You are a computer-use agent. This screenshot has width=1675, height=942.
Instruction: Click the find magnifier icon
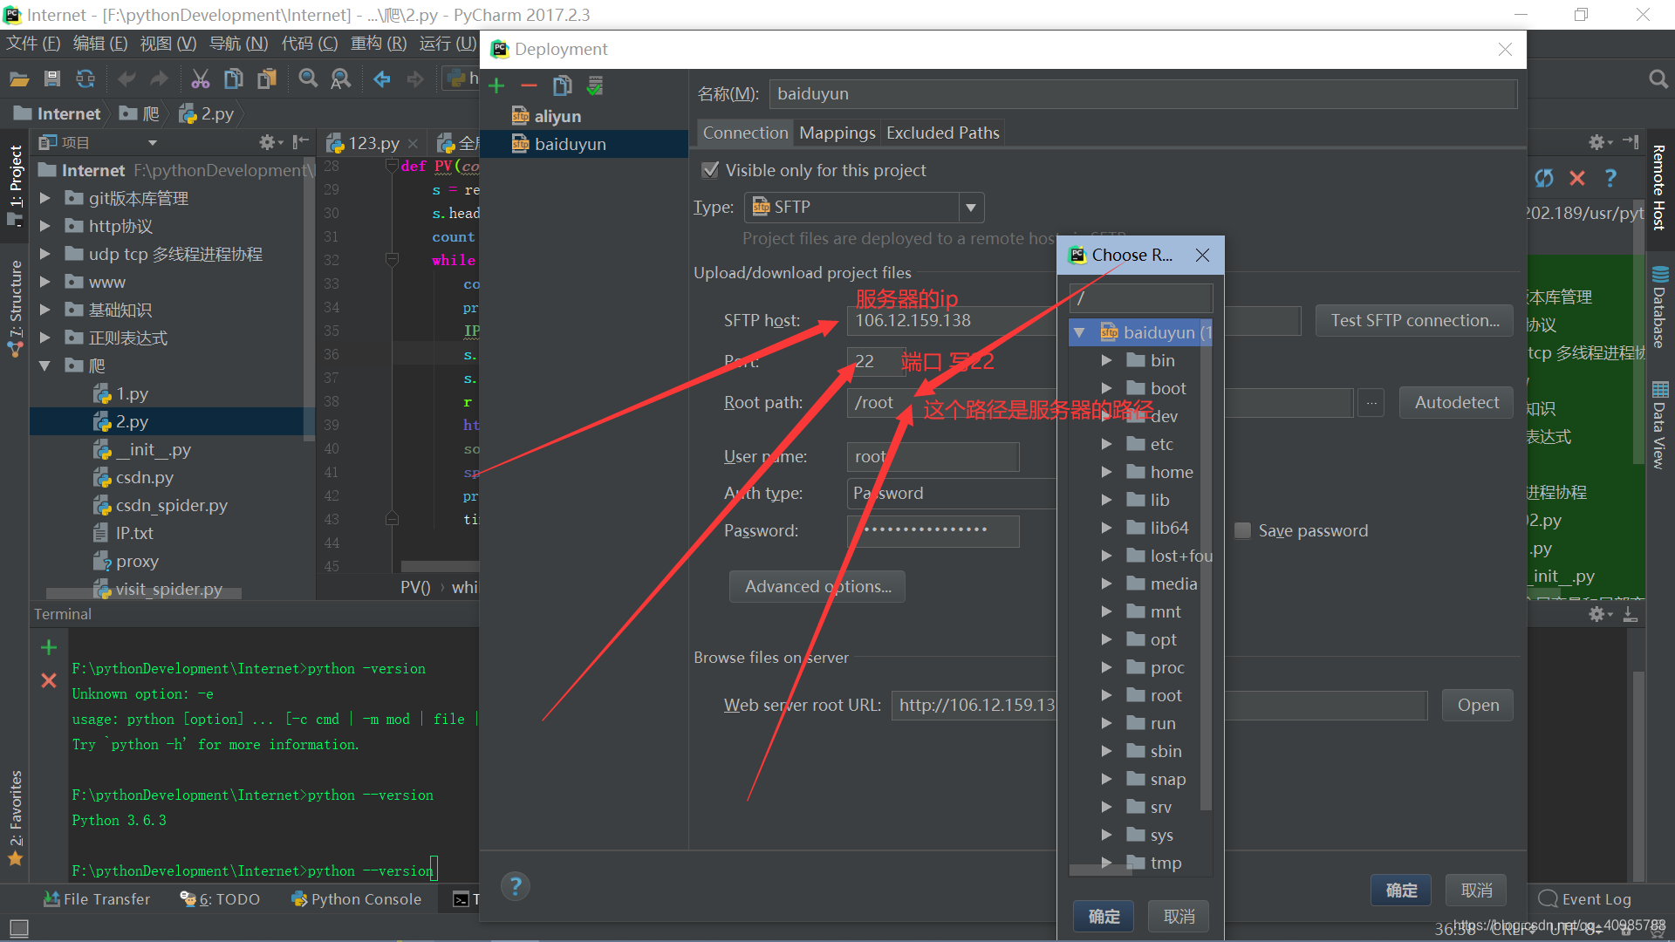coord(308,79)
